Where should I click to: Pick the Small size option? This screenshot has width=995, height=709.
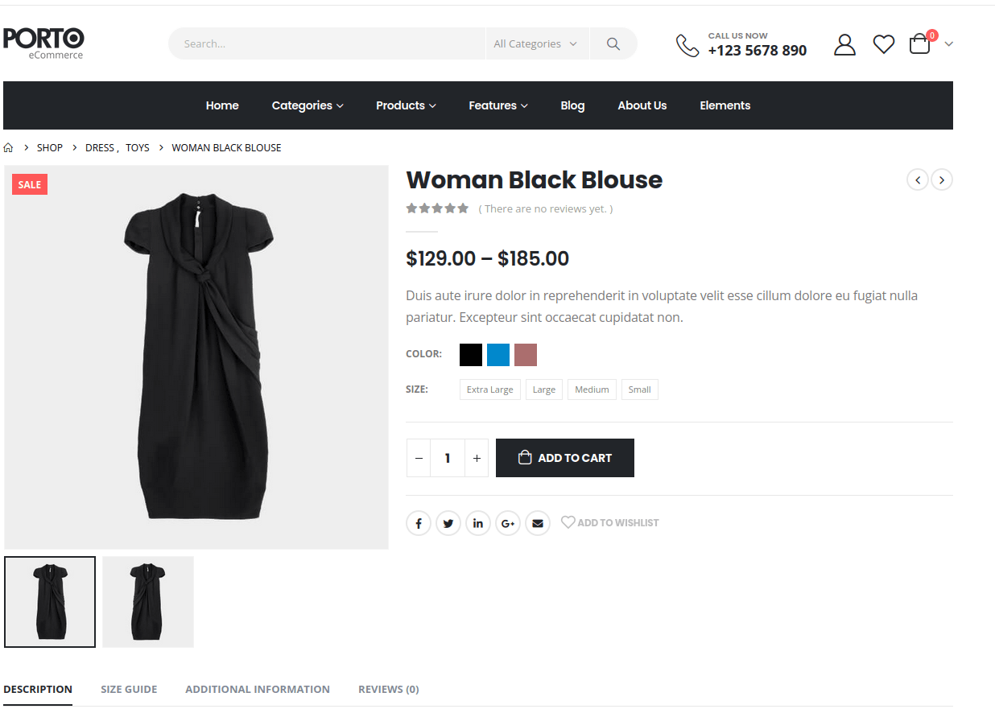coord(639,390)
